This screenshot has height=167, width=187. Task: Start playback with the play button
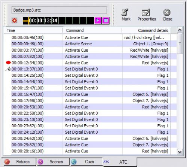pyautogui.click(x=98, y=21)
